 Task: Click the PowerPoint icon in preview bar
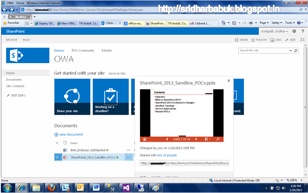click(x=145, y=139)
